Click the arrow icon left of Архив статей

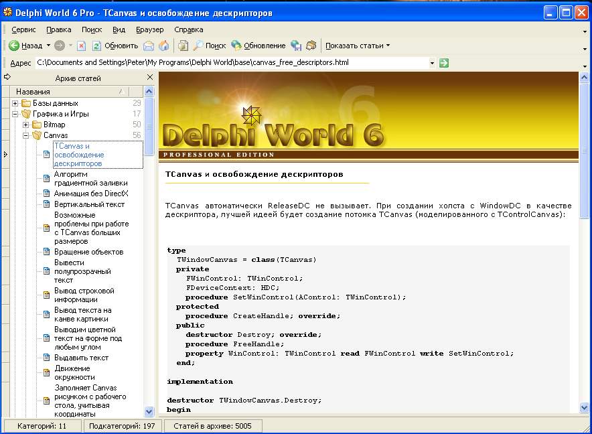pos(7,77)
